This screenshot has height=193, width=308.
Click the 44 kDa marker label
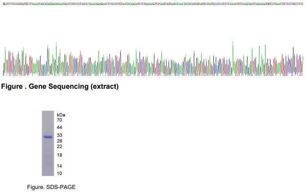click(59, 127)
